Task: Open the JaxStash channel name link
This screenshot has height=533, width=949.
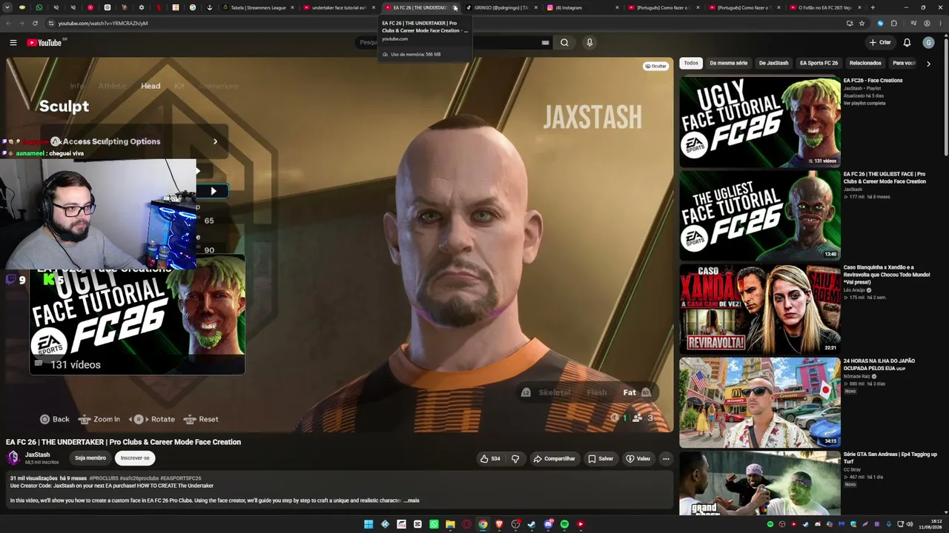Action: [38, 455]
